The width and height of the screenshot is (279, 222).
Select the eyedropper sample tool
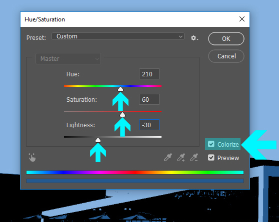(168, 157)
